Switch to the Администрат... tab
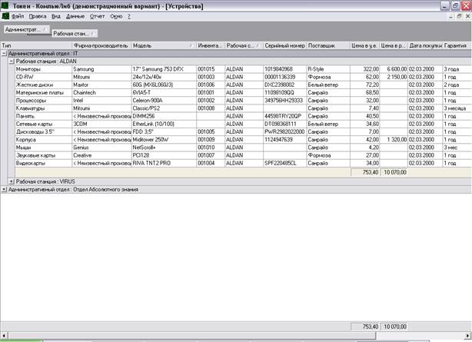 25,29
